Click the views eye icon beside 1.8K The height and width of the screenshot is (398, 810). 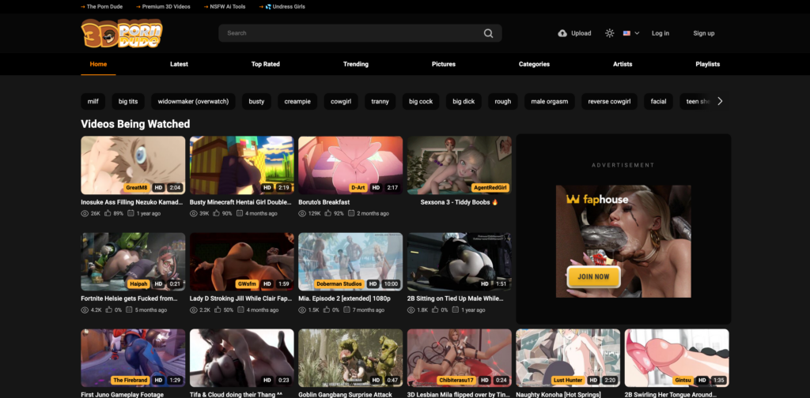pyautogui.click(x=411, y=310)
